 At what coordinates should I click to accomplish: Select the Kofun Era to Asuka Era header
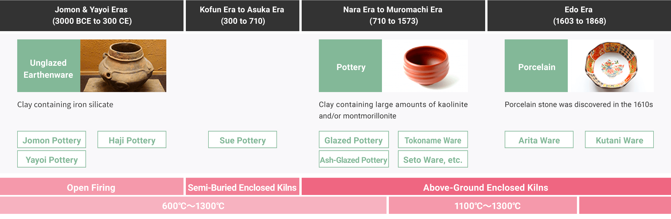(243, 15)
